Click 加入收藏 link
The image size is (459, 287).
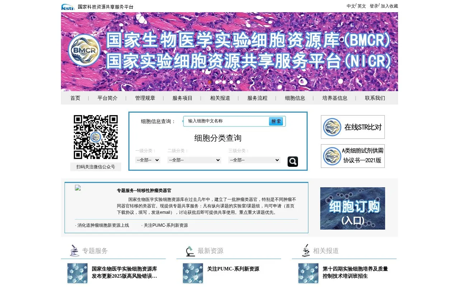tap(389, 6)
